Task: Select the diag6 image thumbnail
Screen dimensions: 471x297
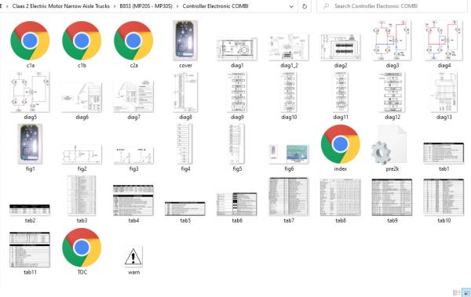Action: [x=82, y=97]
